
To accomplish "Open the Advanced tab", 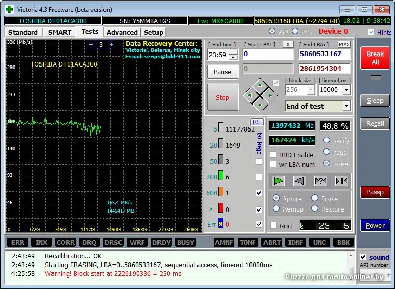I will [x=122, y=32].
